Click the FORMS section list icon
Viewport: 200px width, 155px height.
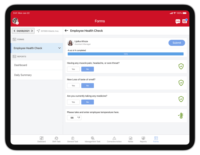(14, 39)
